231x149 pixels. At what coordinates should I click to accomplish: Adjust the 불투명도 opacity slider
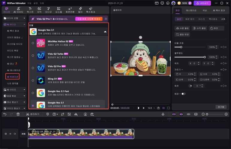(x=205, y=57)
